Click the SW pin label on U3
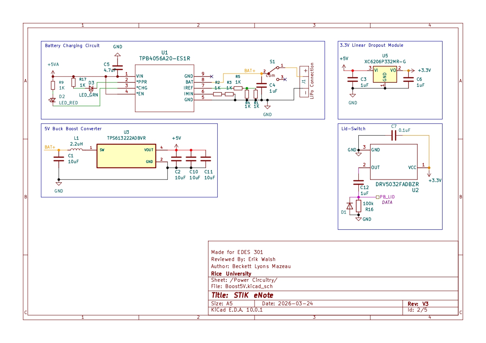Screen dimensions: 486x343 pos(102,150)
